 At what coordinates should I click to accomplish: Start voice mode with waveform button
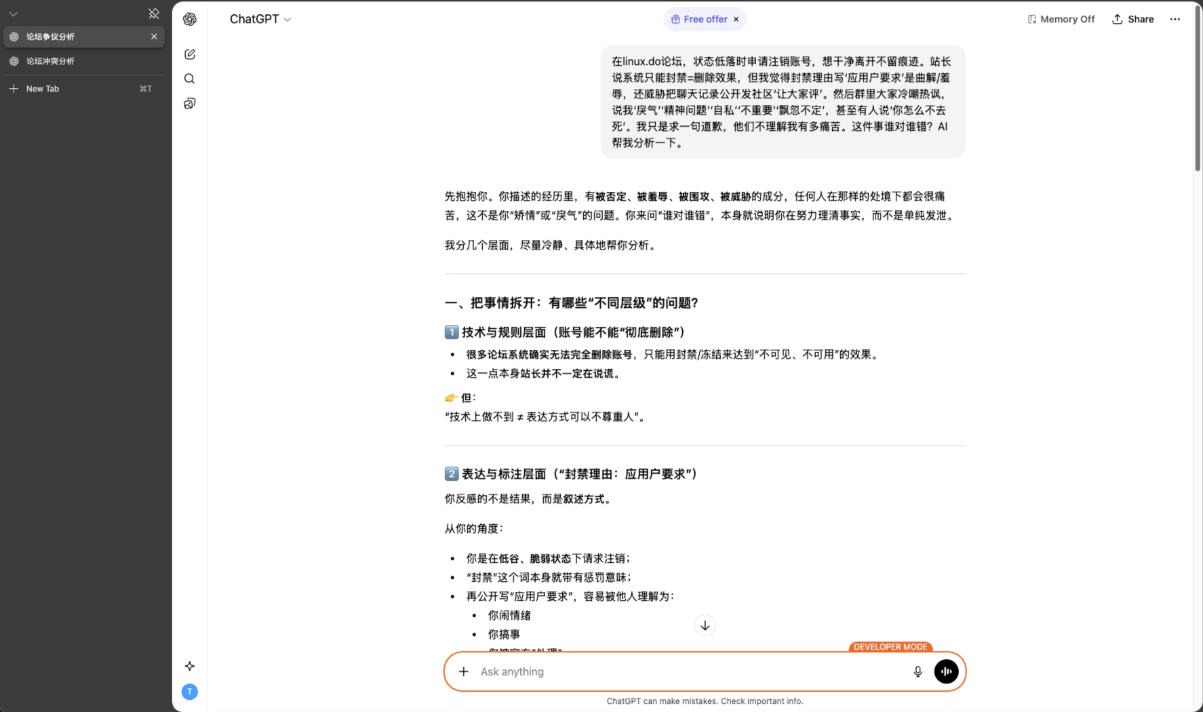click(x=946, y=671)
